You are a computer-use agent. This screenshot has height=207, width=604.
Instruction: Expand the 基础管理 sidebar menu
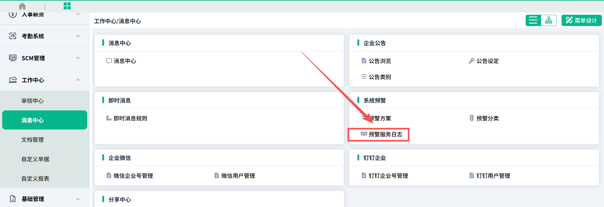pos(45,199)
